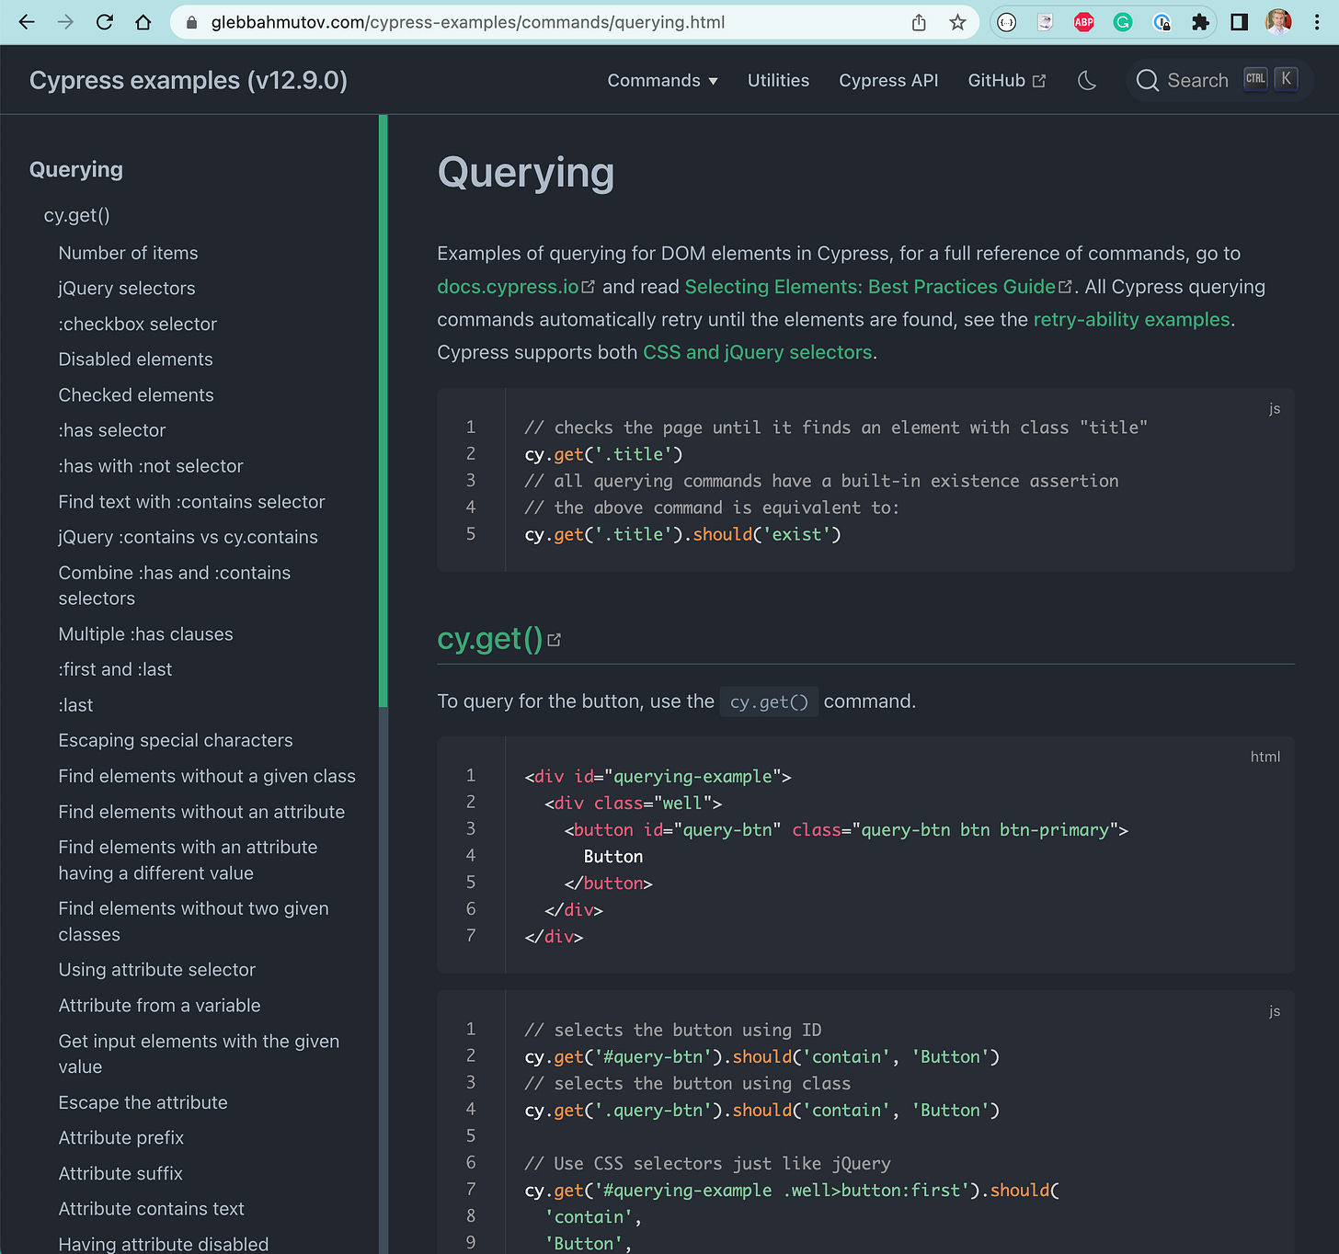This screenshot has width=1339, height=1254.
Task: Open Find elements without an attribute
Action: [x=201, y=812]
